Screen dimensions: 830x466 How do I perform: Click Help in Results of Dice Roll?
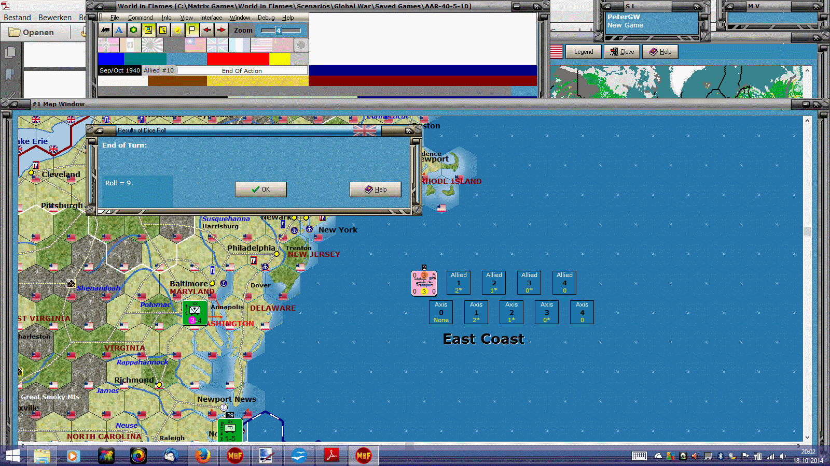point(376,190)
